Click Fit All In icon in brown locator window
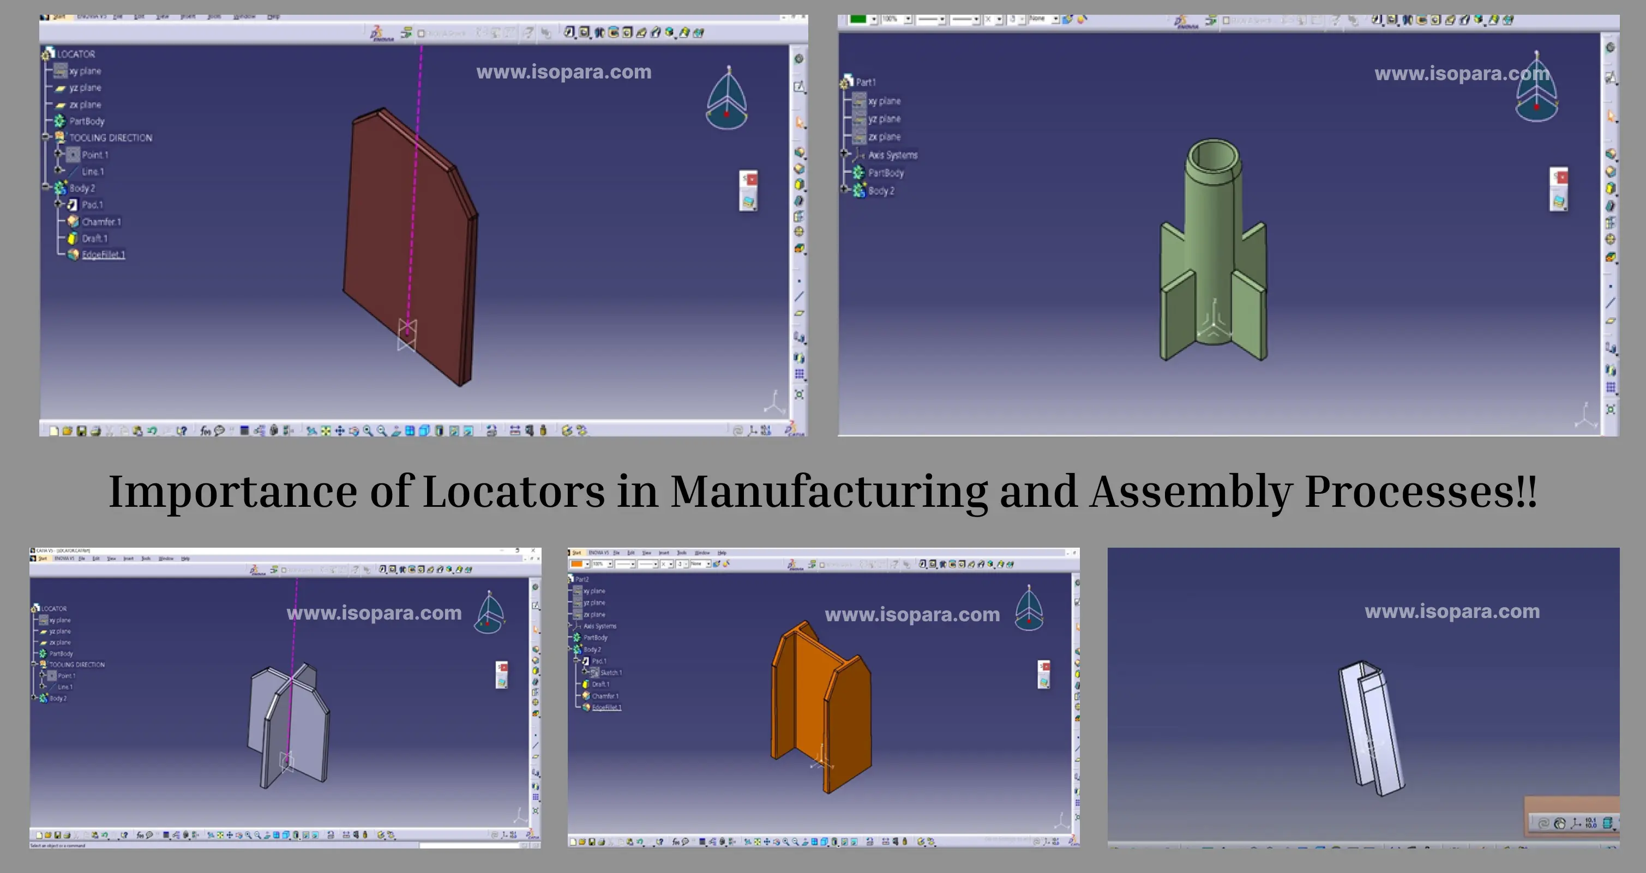The height and width of the screenshot is (873, 1646). pyautogui.click(x=325, y=431)
